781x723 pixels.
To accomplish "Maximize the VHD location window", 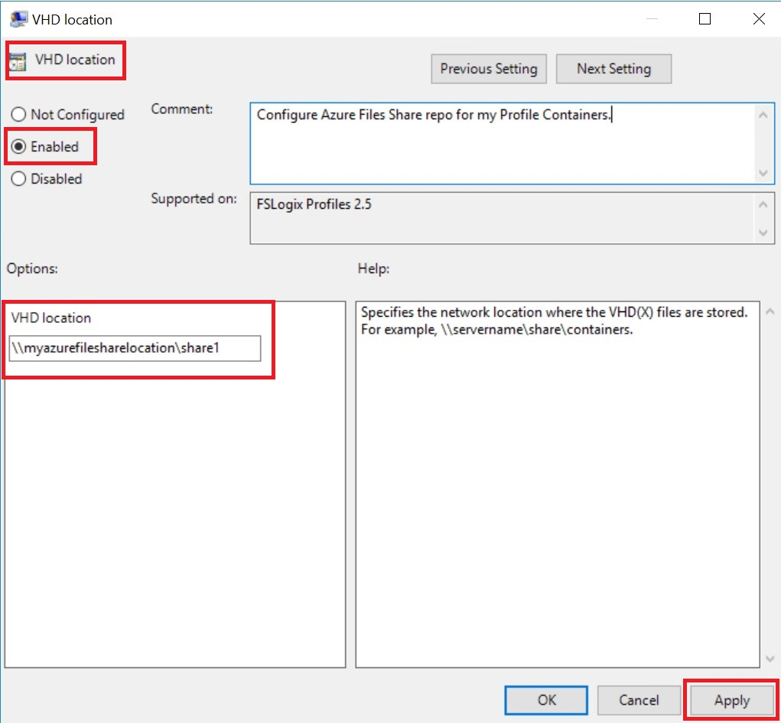I will click(x=705, y=19).
